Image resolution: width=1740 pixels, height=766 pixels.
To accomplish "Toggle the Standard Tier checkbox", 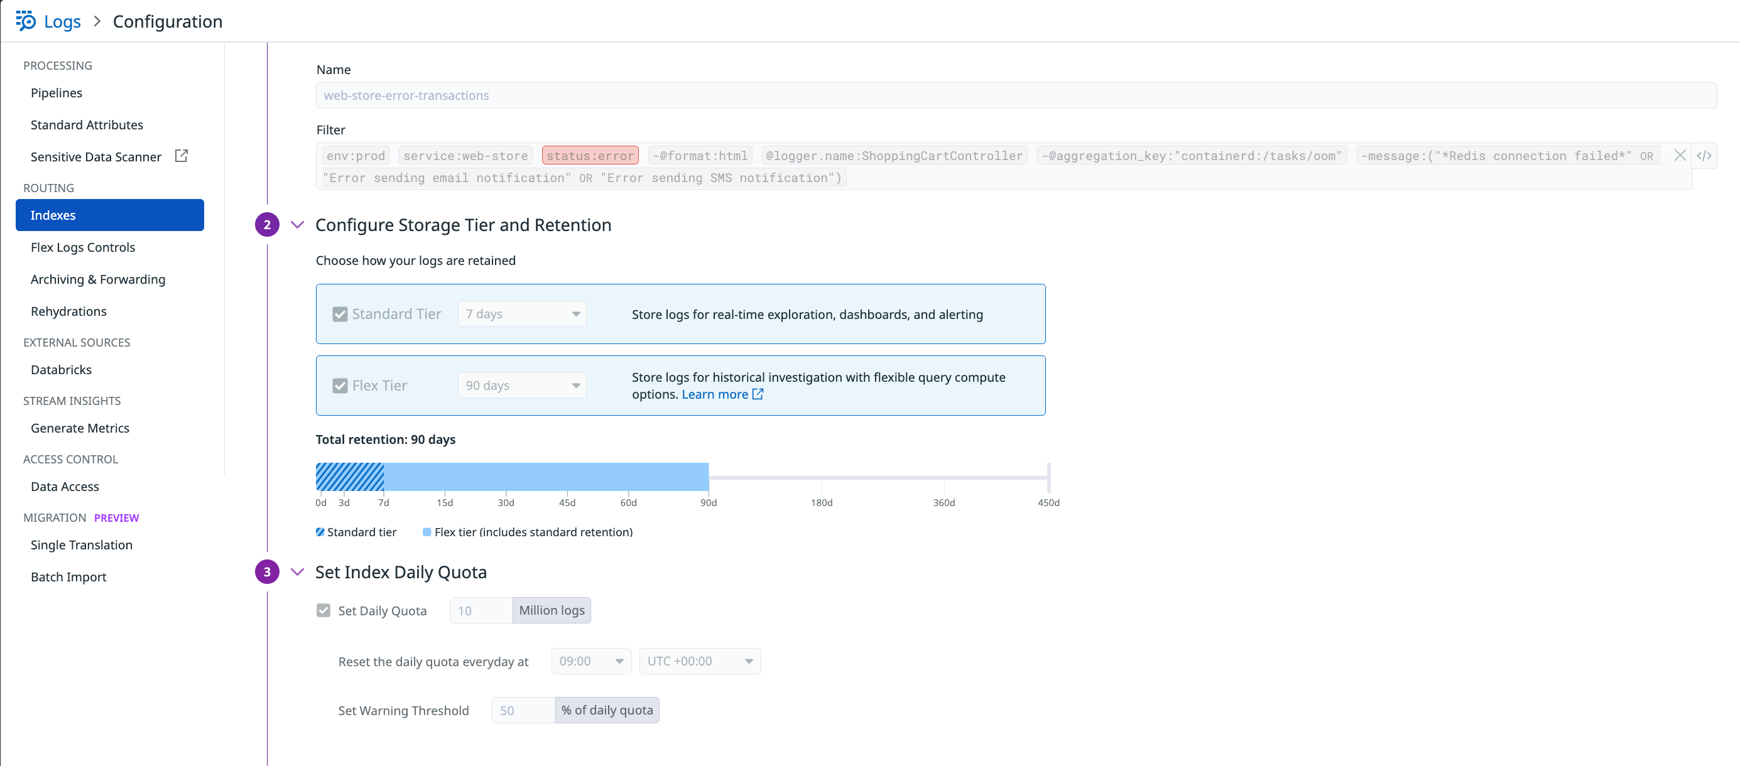I will point(340,315).
